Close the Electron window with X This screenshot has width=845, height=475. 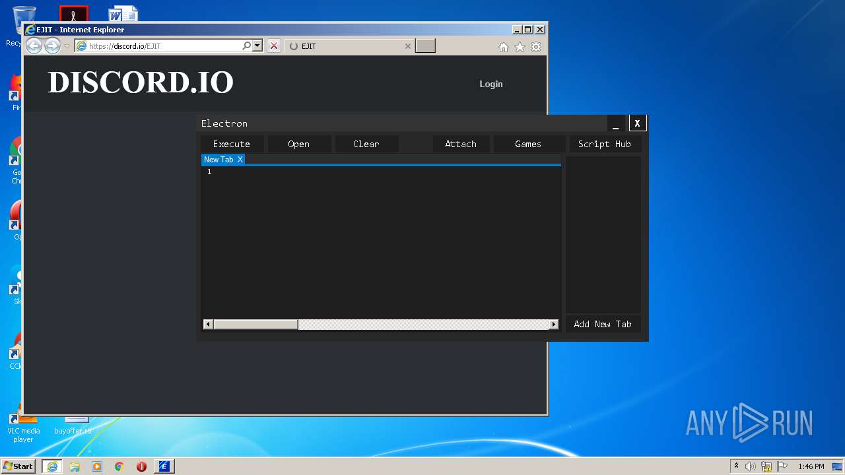click(x=637, y=123)
